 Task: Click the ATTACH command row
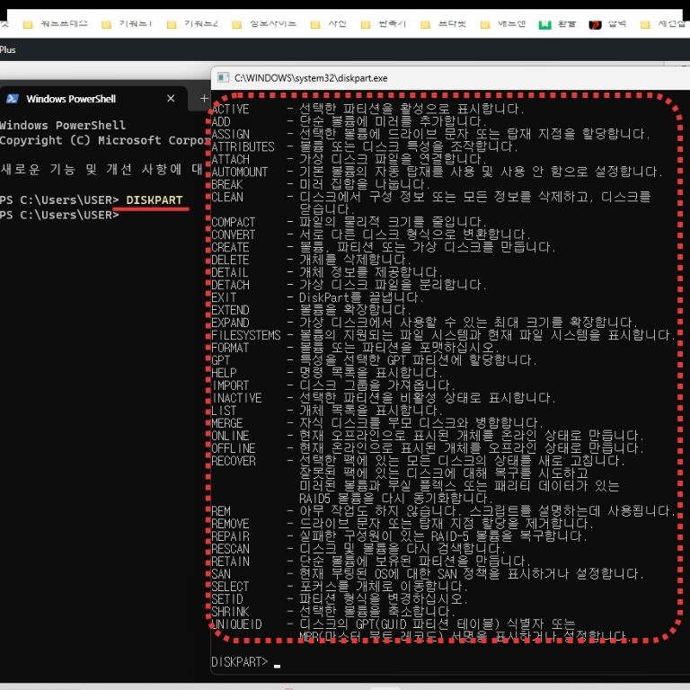[349, 159]
